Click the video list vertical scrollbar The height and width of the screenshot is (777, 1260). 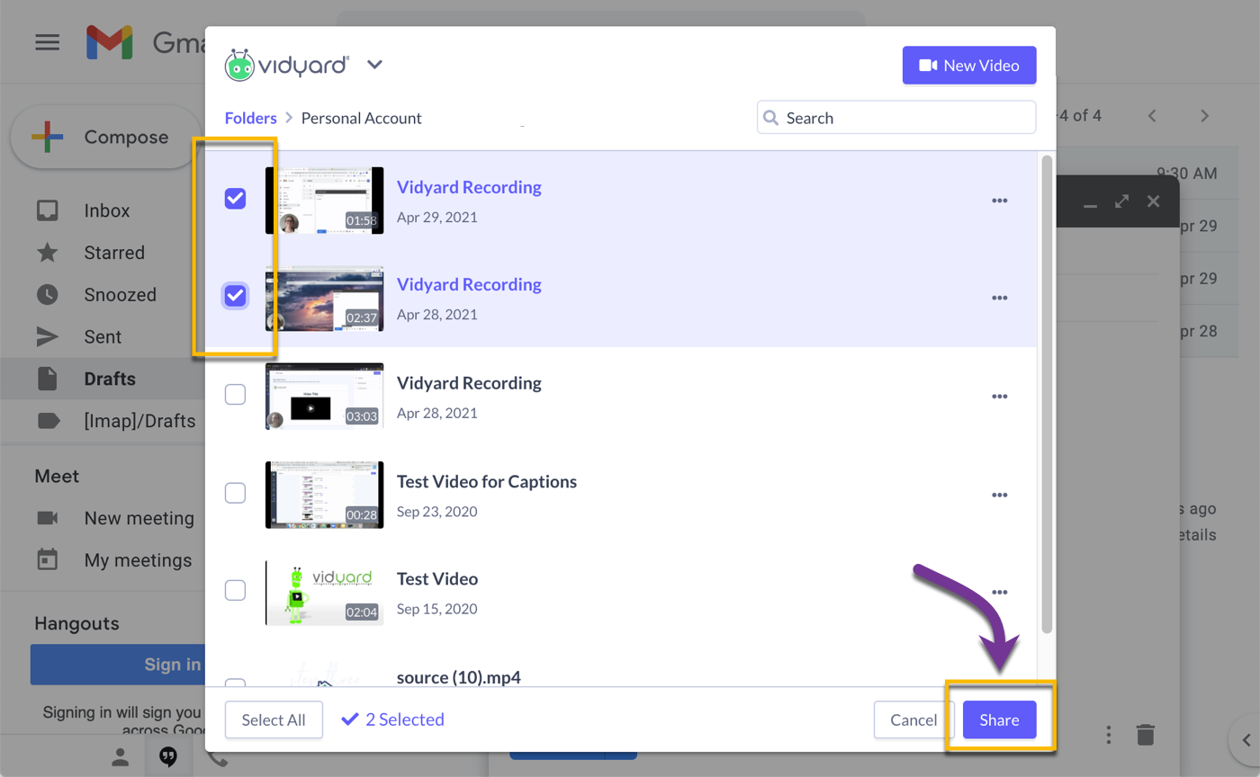click(1046, 394)
